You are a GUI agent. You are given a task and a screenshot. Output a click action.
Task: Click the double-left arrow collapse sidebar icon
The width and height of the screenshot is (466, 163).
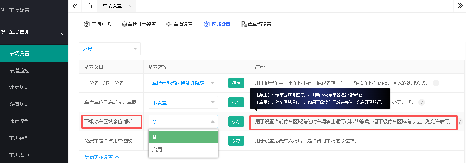point(75,6)
